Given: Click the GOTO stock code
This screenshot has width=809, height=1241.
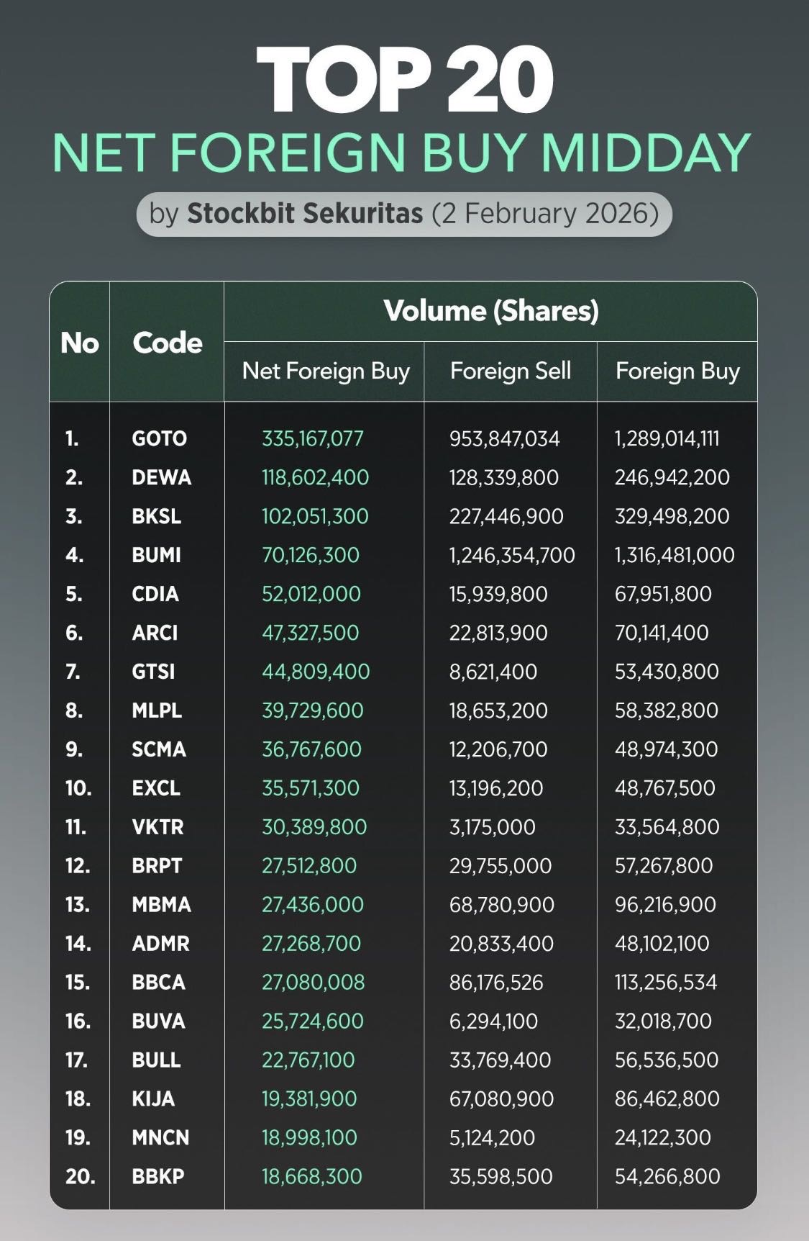Looking at the screenshot, I should click(x=159, y=438).
